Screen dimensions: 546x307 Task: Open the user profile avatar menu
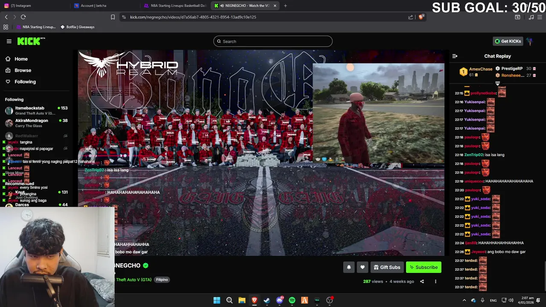pos(529,41)
